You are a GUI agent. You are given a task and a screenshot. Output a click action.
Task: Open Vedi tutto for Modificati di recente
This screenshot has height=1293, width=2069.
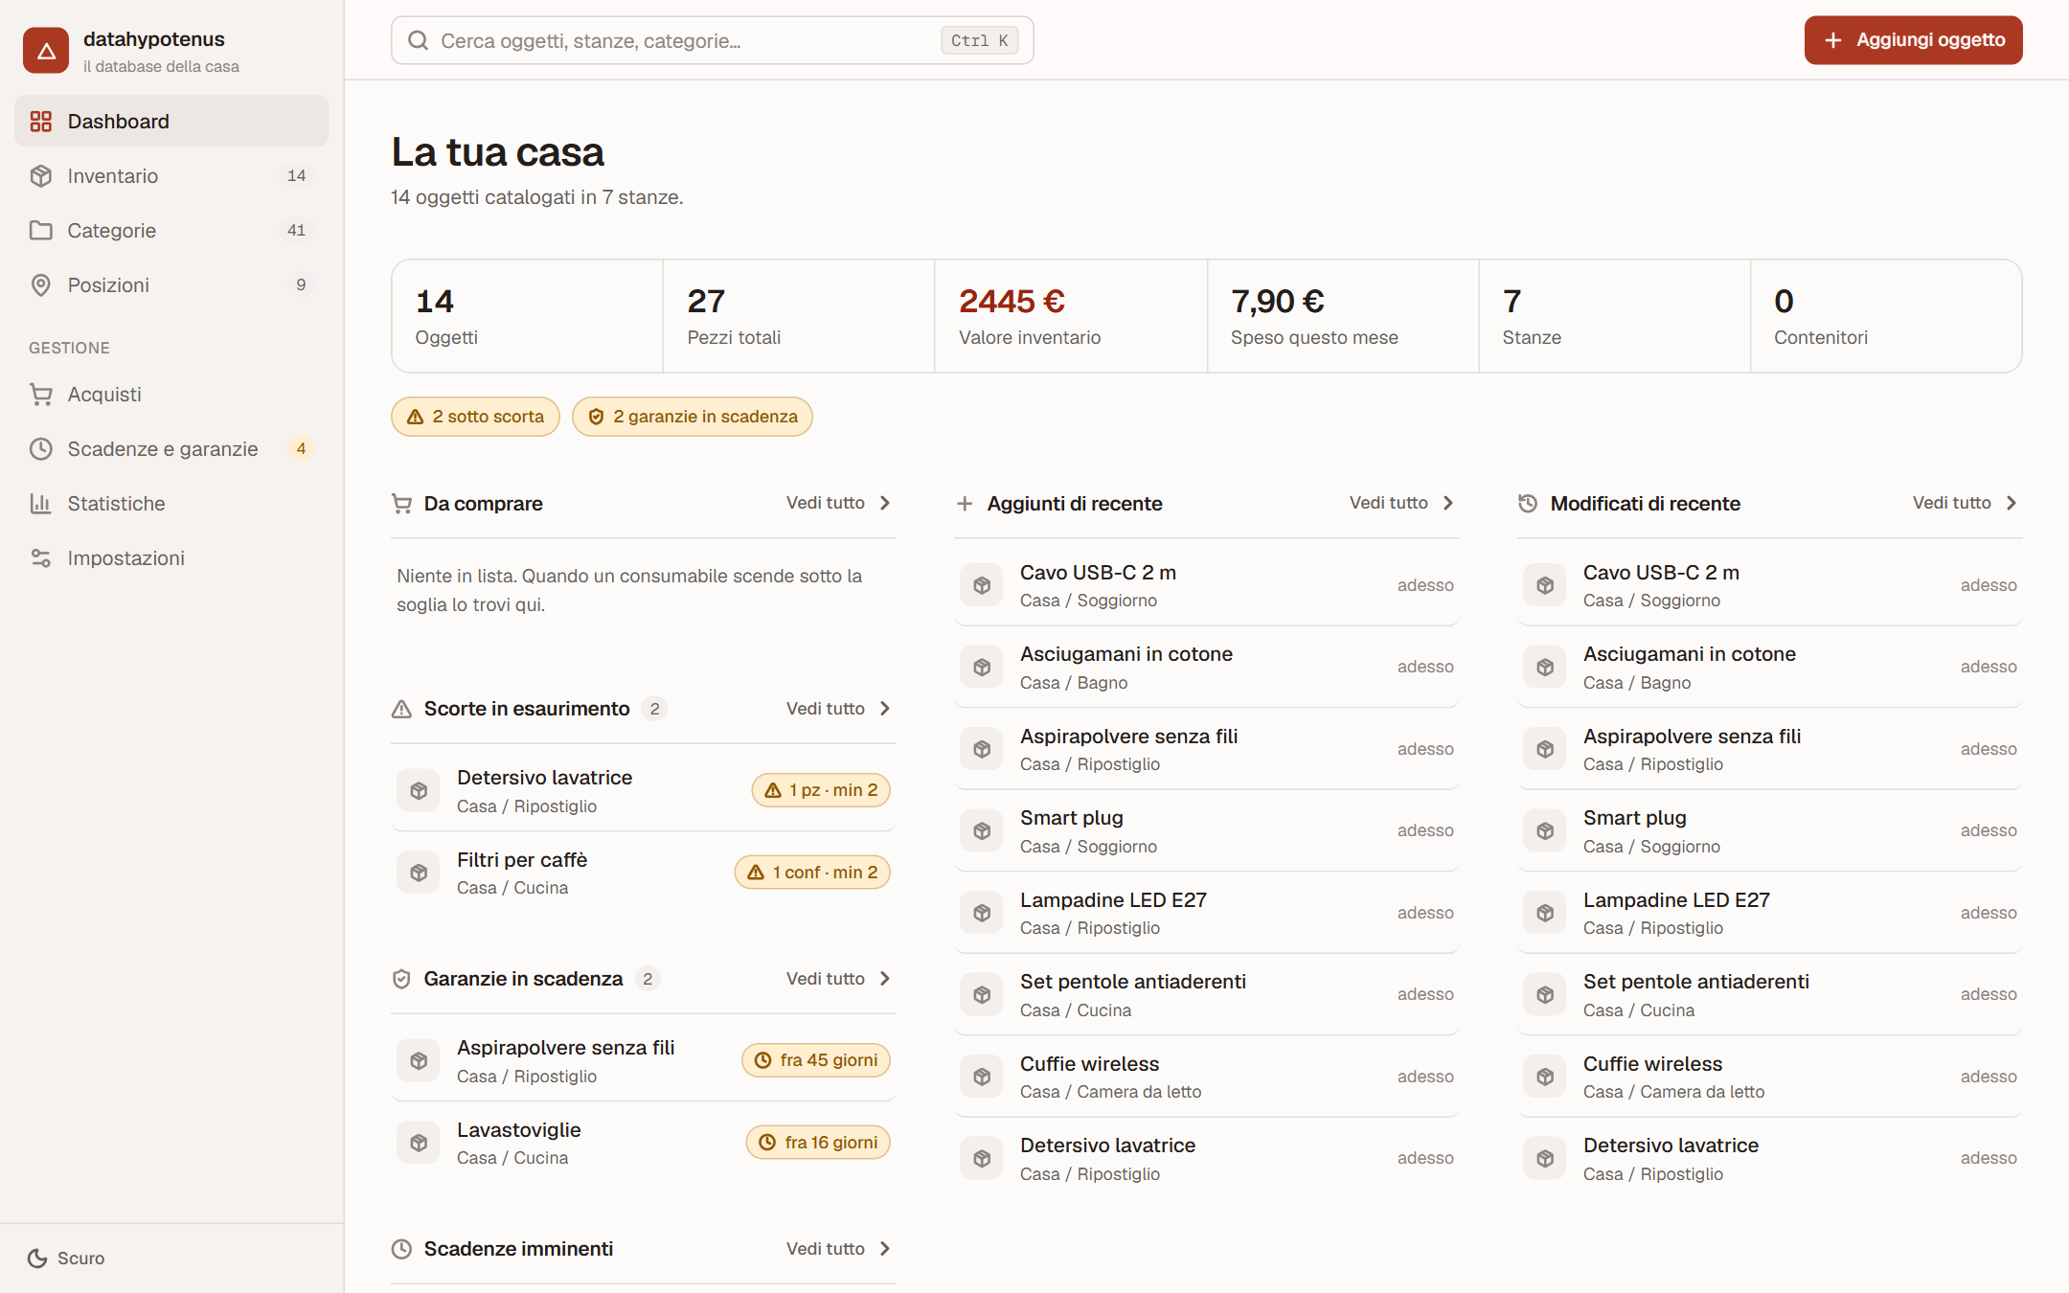[1966, 503]
